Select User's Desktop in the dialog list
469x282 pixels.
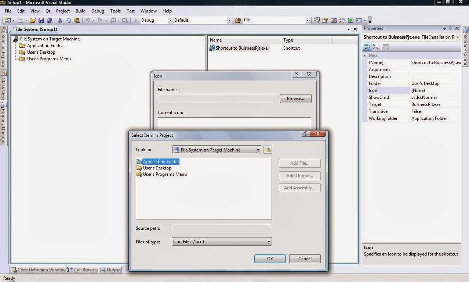(154, 168)
